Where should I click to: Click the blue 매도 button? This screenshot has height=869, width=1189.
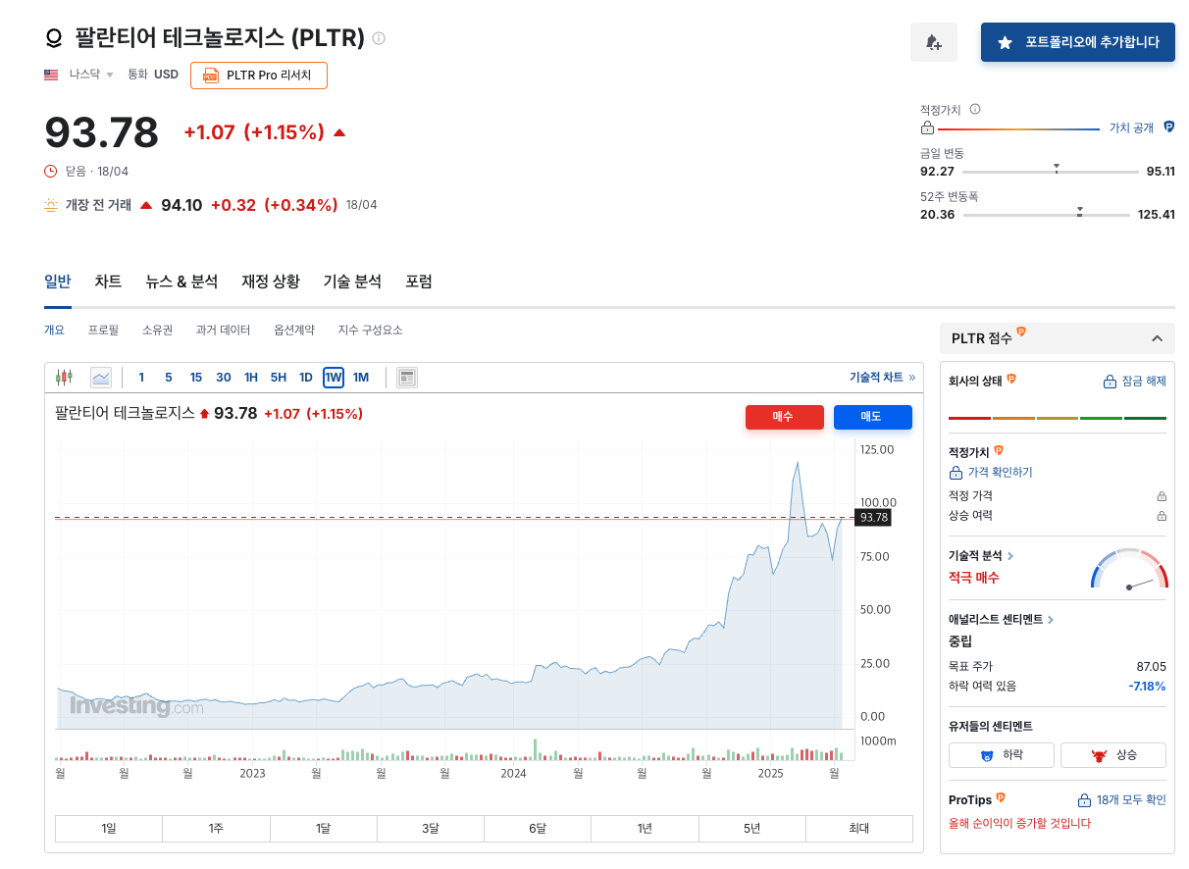[873, 417]
